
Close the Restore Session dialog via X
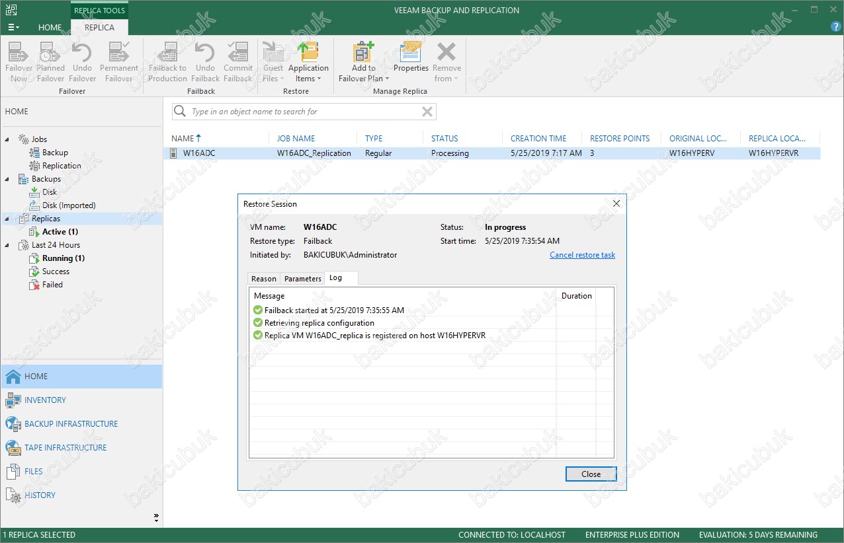pyautogui.click(x=616, y=204)
